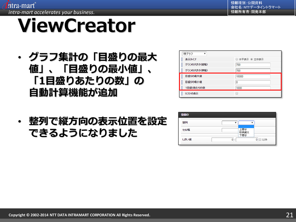Click the copyright notice in footer
296x222 pixels.
coord(79,215)
